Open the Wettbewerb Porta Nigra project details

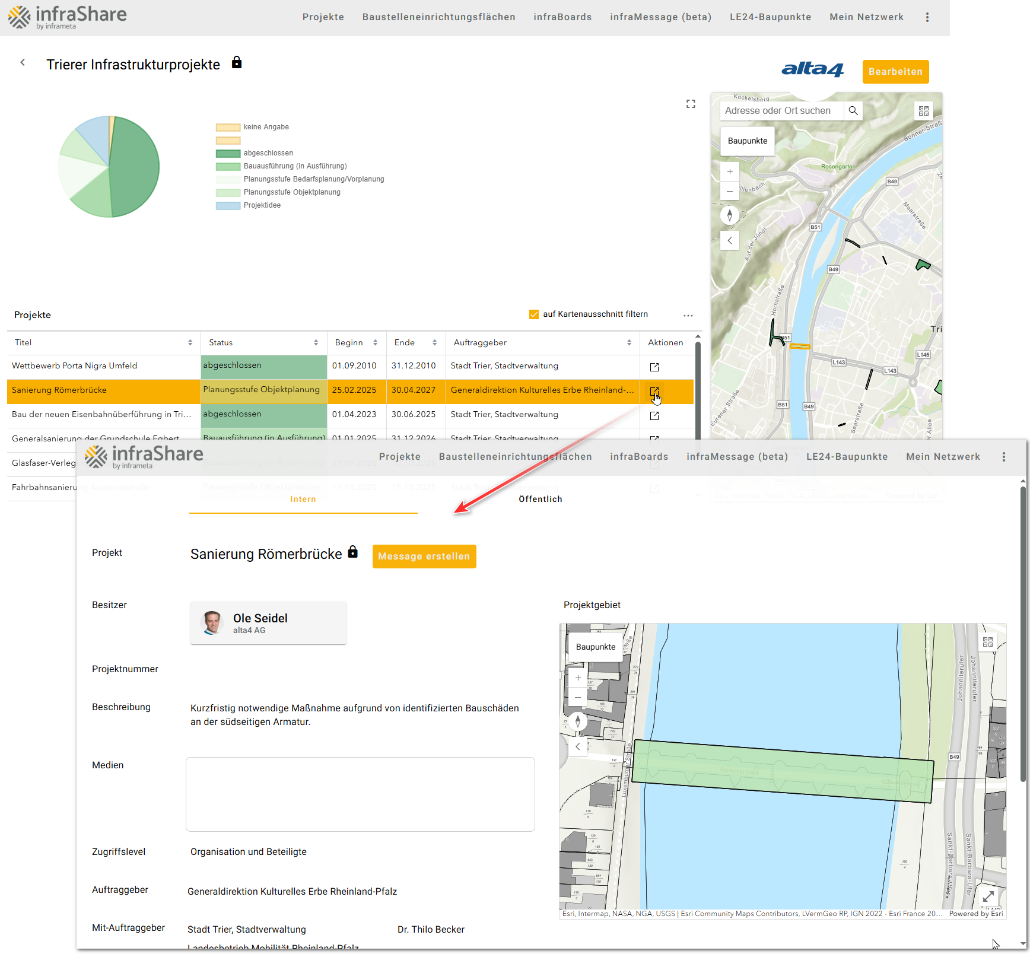pyautogui.click(x=654, y=367)
